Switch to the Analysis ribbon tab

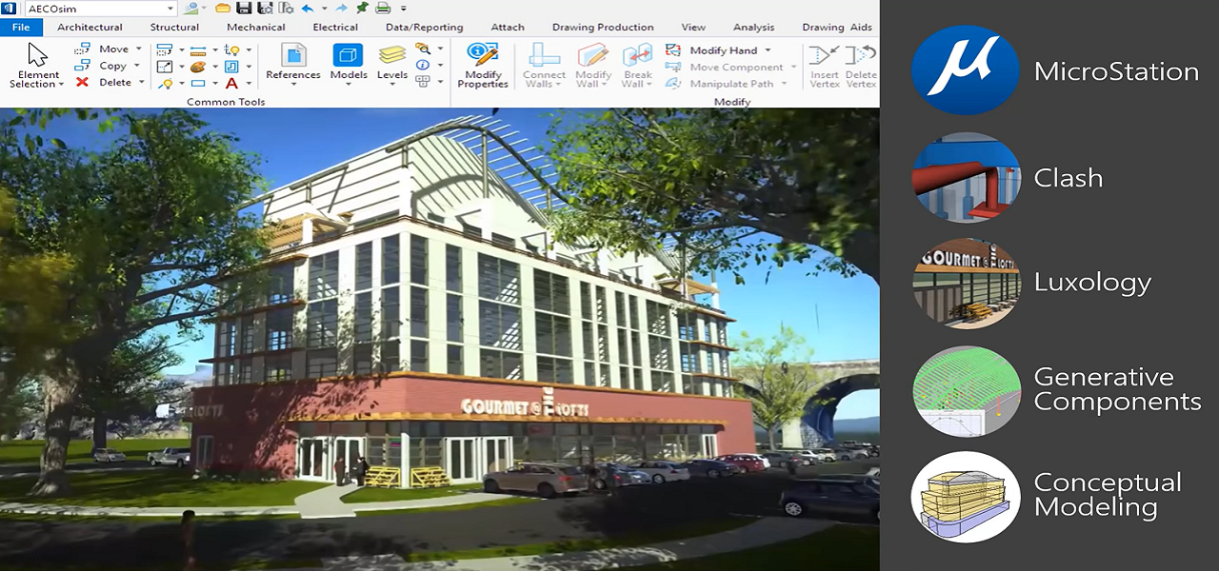tap(754, 28)
